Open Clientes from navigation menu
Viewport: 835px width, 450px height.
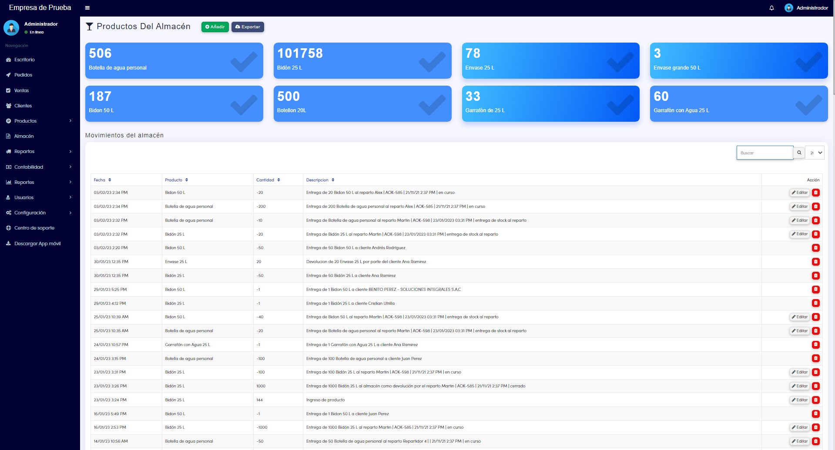(23, 106)
